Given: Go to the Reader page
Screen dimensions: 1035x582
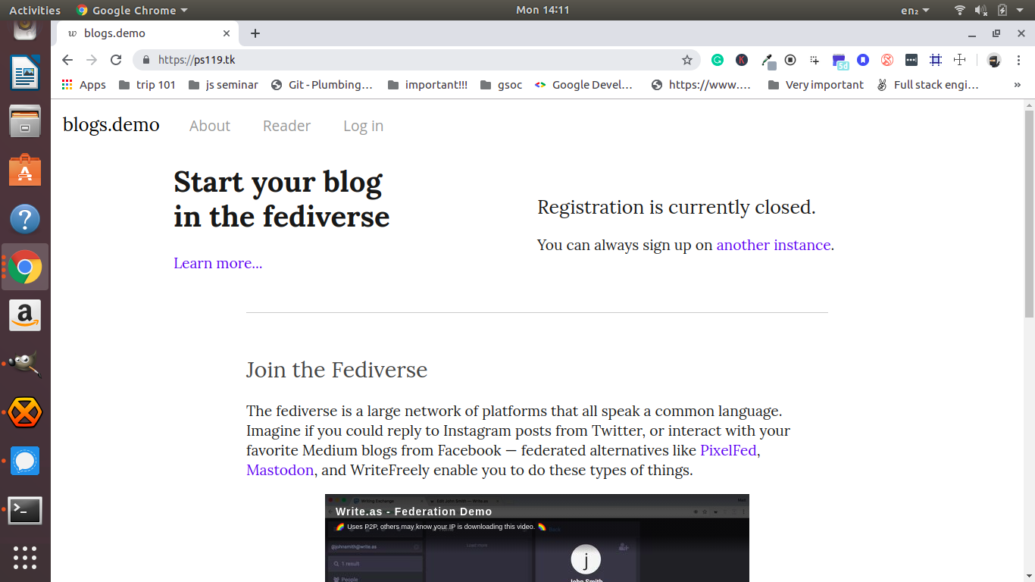Looking at the screenshot, I should tap(286, 126).
